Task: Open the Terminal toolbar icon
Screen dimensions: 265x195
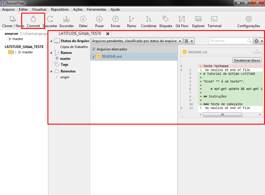Action: [214, 19]
